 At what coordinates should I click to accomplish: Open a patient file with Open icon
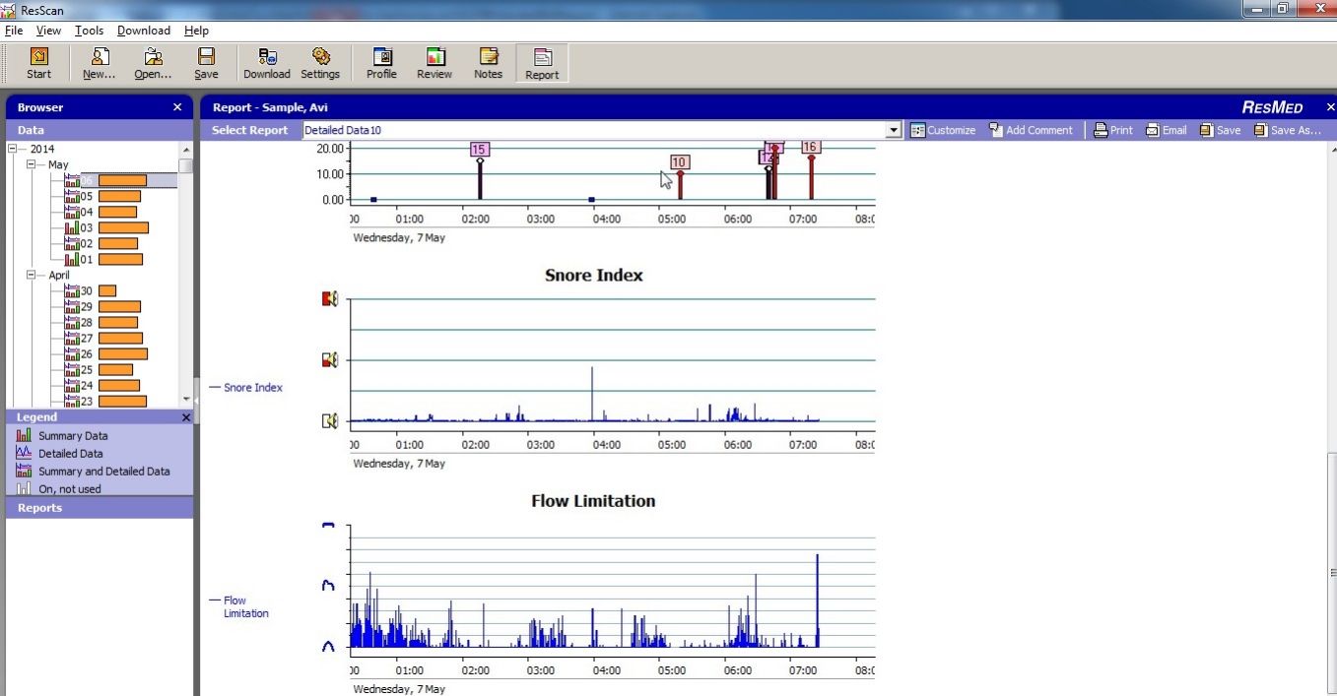[153, 63]
